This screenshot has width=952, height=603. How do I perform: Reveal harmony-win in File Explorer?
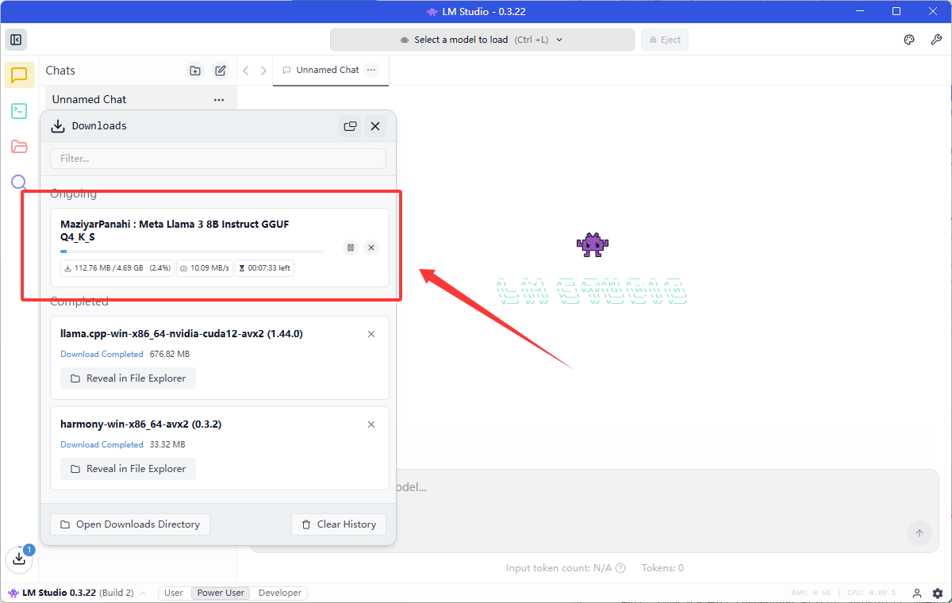pyautogui.click(x=128, y=469)
